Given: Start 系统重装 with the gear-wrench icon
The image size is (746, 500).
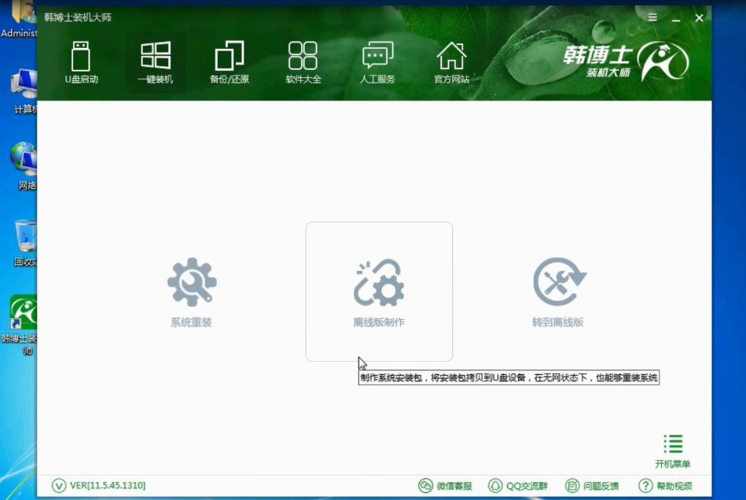Looking at the screenshot, I should pyautogui.click(x=191, y=291).
